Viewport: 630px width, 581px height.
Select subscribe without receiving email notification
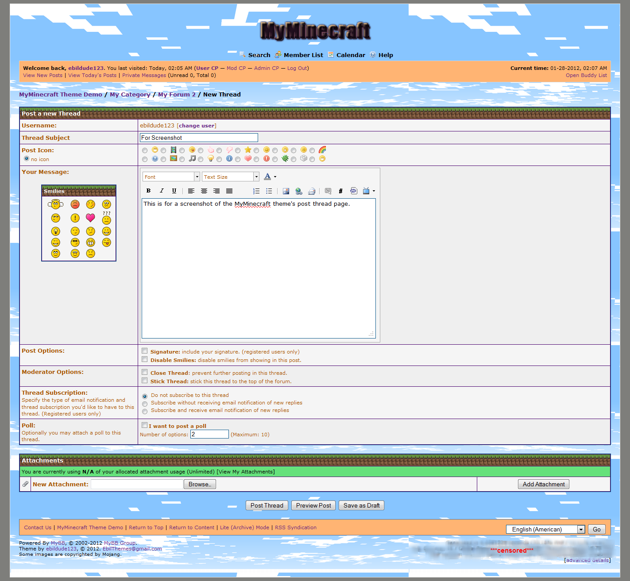tap(145, 404)
